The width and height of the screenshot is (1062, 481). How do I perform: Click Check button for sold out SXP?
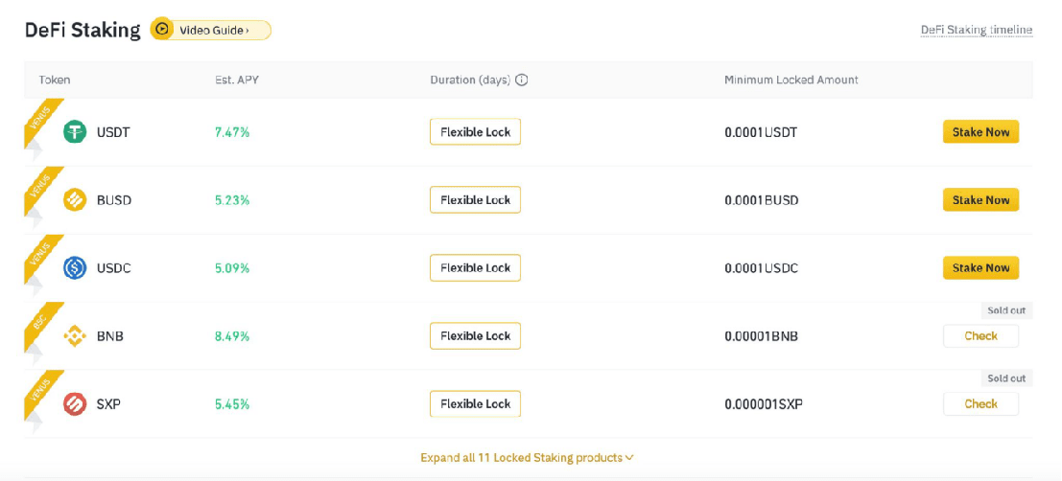[980, 404]
